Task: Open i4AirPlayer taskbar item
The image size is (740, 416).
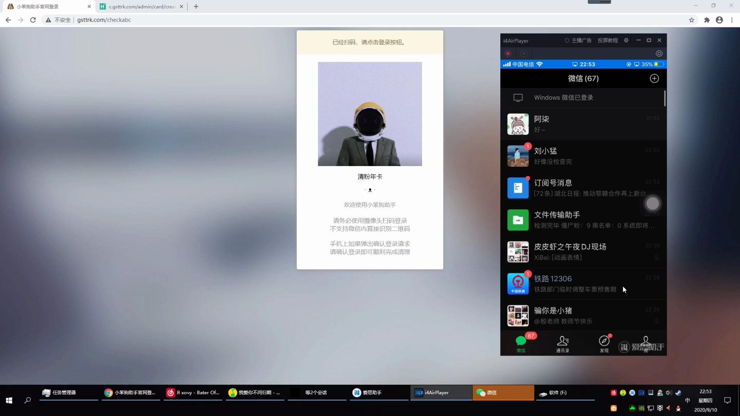Action: click(441, 393)
